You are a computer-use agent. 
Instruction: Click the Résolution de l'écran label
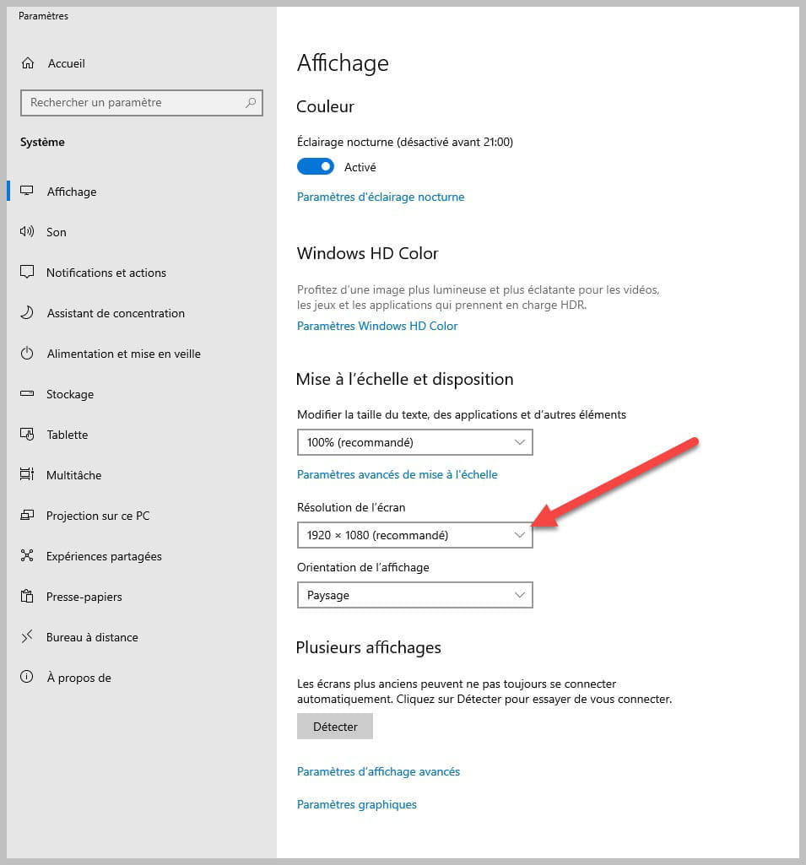(351, 507)
